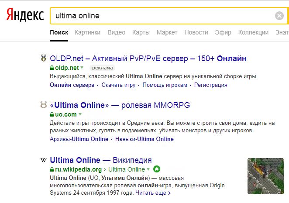Click the Скачать игру sitelink
This screenshot has height=203, width=289.
tap(118, 85)
